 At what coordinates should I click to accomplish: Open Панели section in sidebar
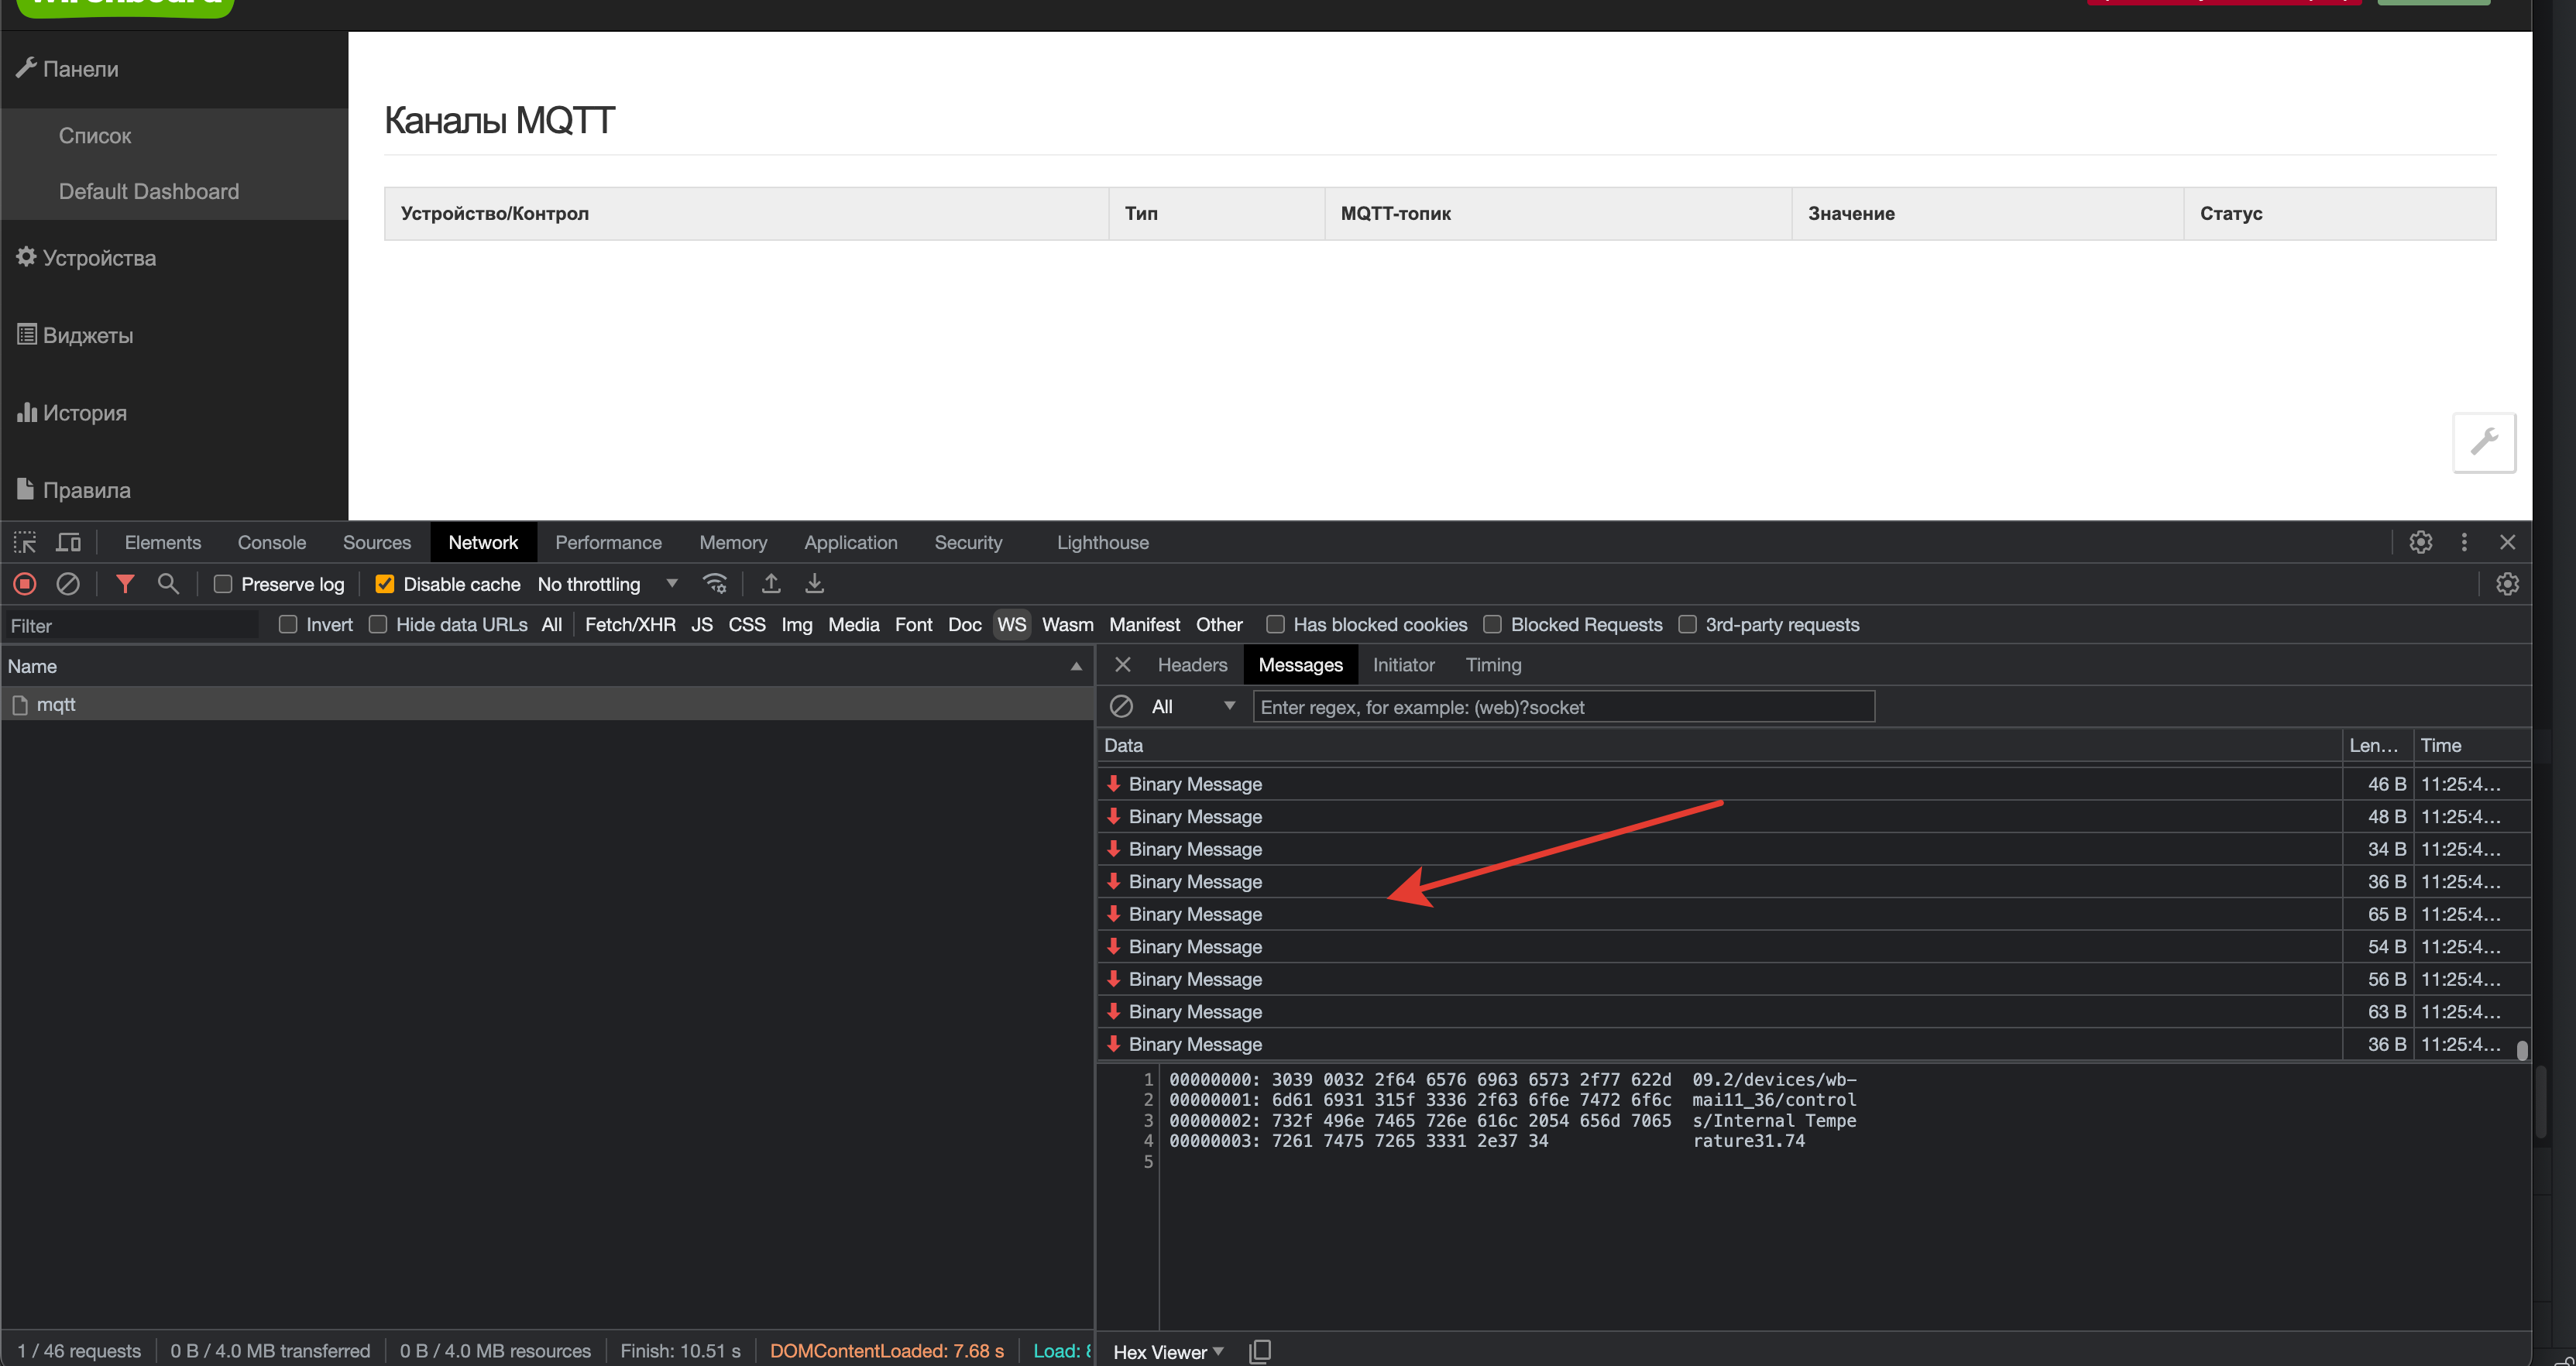68,69
